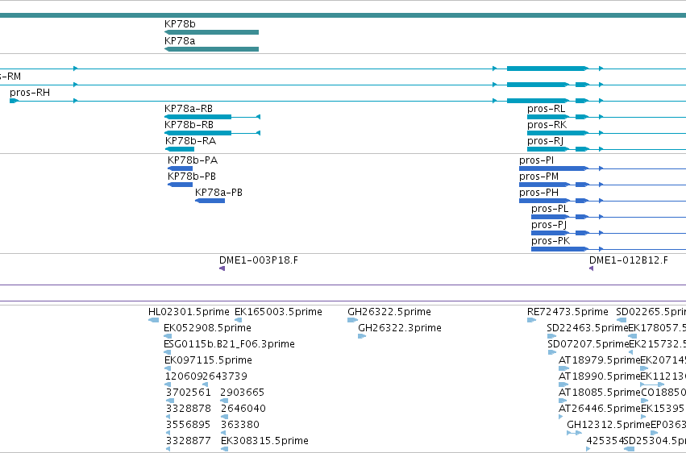The height and width of the screenshot is (453, 686).
Task: Select the KP78b gene feature
Action: tap(211, 32)
